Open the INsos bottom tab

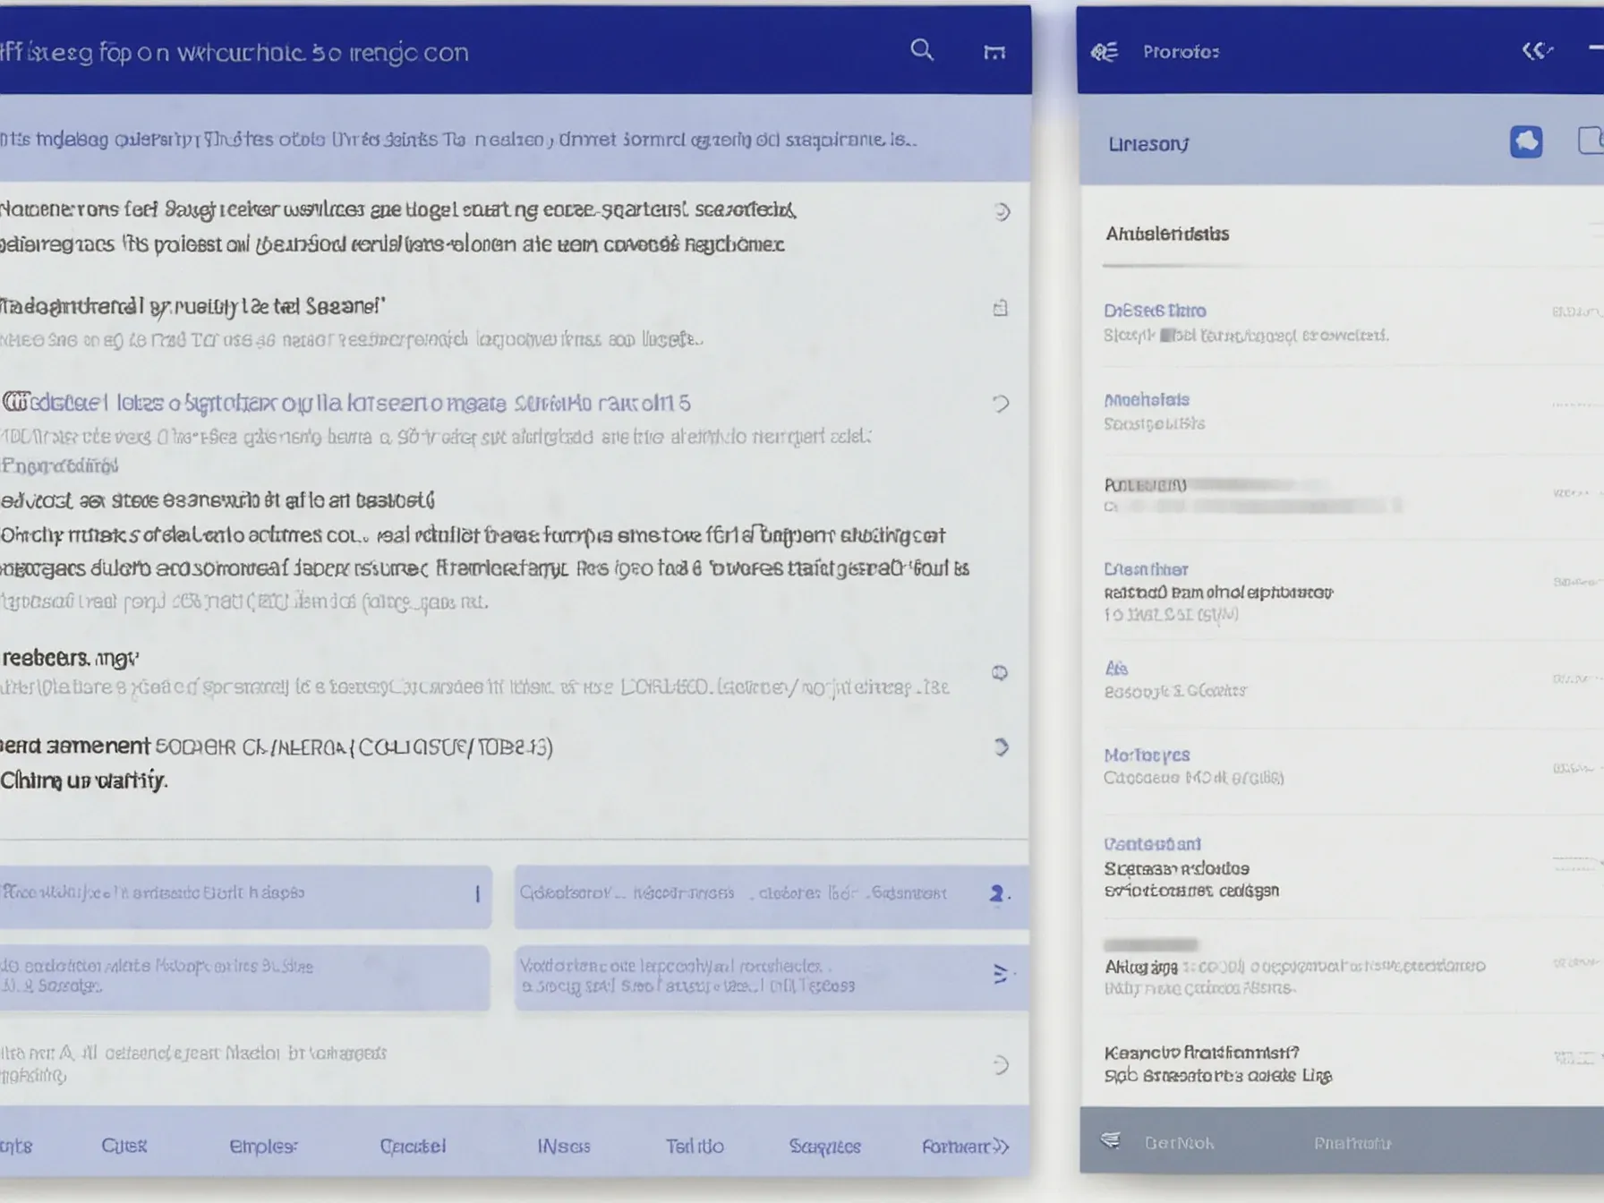tap(563, 1146)
